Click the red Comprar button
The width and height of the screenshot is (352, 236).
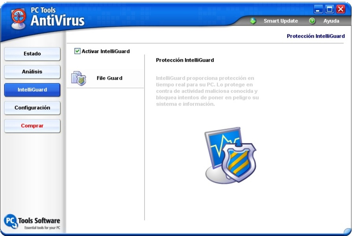(32, 126)
